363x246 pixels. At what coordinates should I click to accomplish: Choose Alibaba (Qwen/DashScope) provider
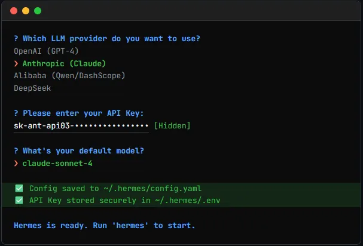point(69,76)
